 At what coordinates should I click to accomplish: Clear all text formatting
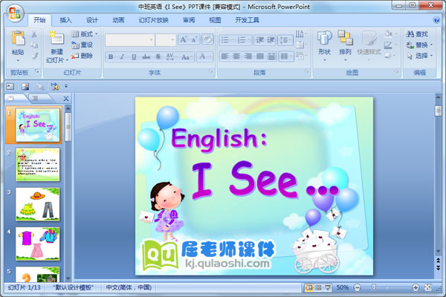207,39
